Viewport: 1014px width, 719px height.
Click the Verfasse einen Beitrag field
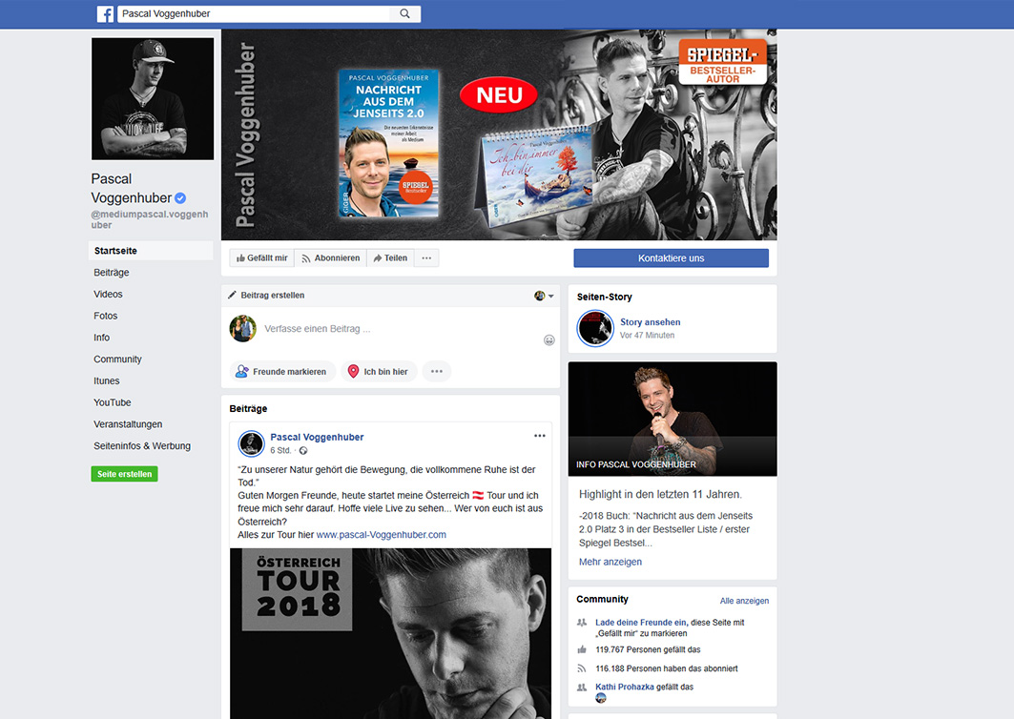coord(318,328)
